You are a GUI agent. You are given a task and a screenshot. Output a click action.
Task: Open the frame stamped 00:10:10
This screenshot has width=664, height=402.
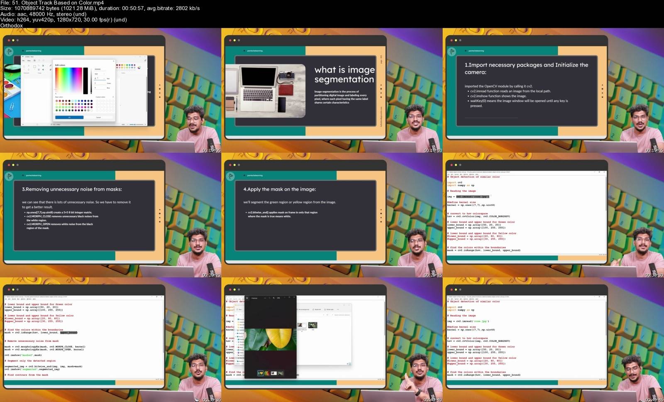click(x=332, y=90)
